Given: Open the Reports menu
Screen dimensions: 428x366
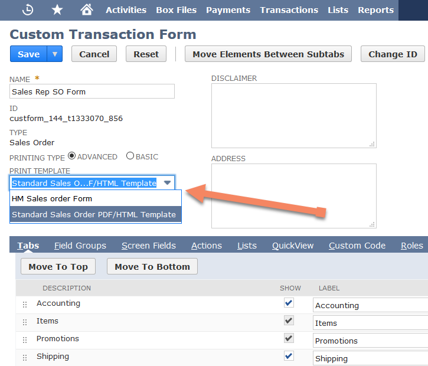Looking at the screenshot, I should [x=376, y=10].
